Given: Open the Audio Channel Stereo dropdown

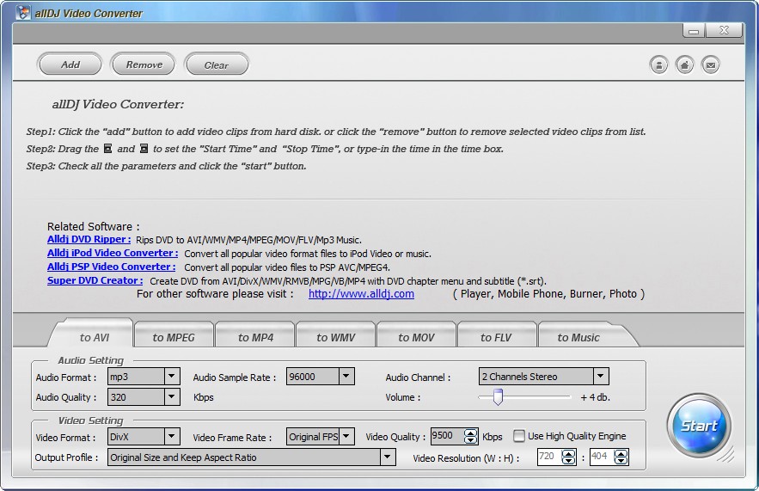Looking at the screenshot, I should (601, 377).
